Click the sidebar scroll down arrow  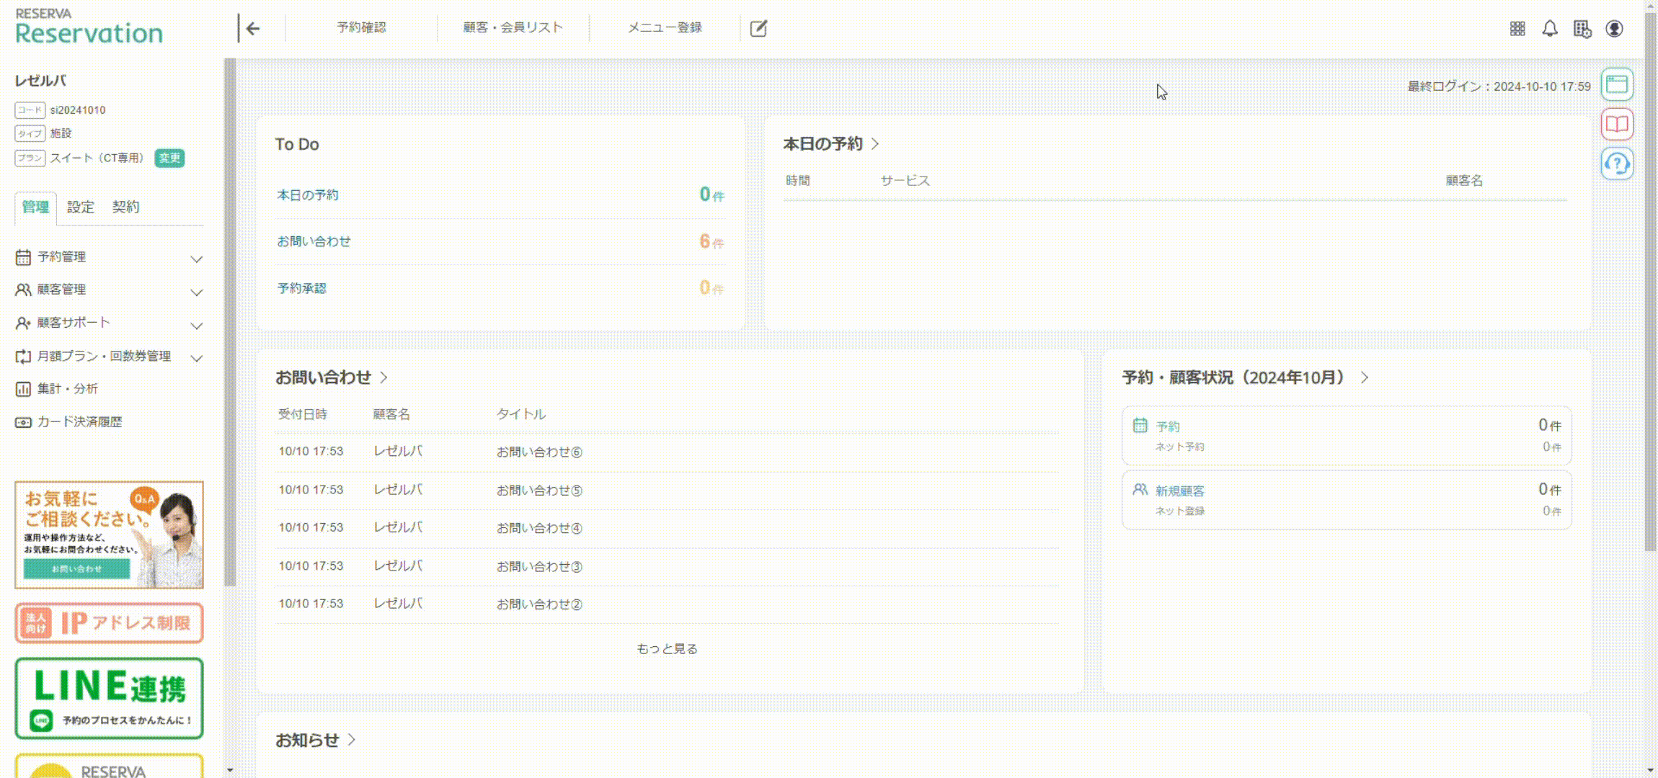(x=230, y=770)
